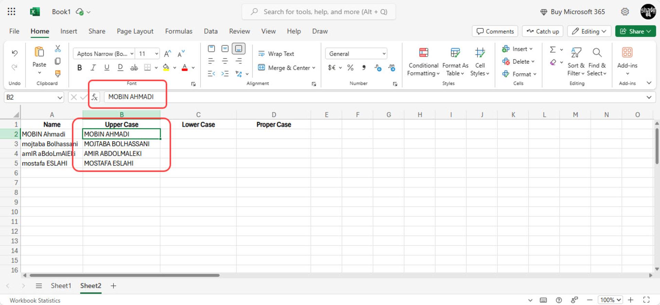
Task: Apply strikethrough formatting
Action: click(134, 68)
